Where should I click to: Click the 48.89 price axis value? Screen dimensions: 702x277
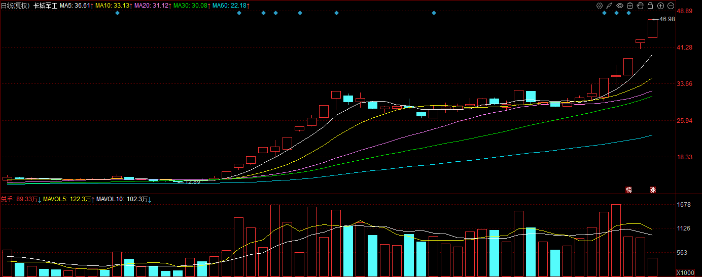pyautogui.click(x=685, y=11)
